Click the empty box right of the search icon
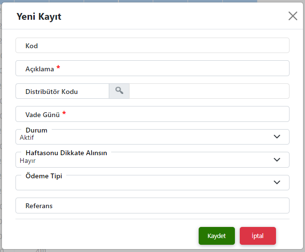The width and height of the screenshot is (305, 252). point(209,91)
